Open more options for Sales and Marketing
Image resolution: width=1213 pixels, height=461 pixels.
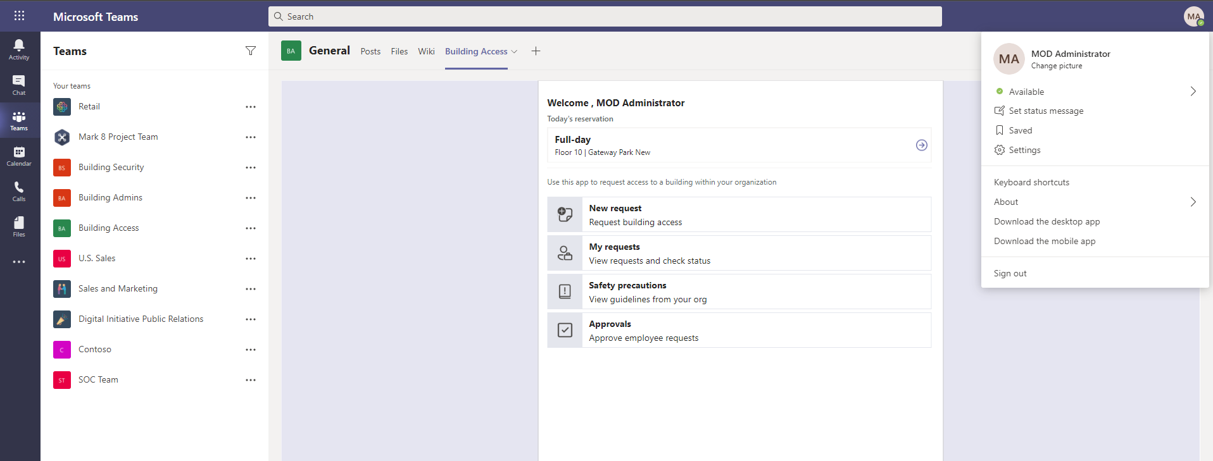251,289
